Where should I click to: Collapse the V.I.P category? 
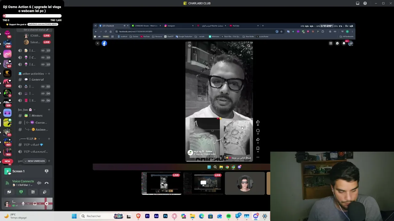pos(29,139)
